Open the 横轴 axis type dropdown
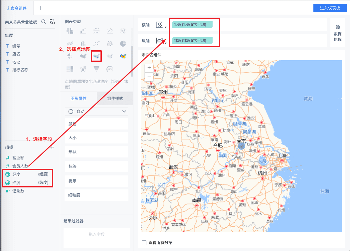This screenshot has width=350, height=251. click(162, 25)
